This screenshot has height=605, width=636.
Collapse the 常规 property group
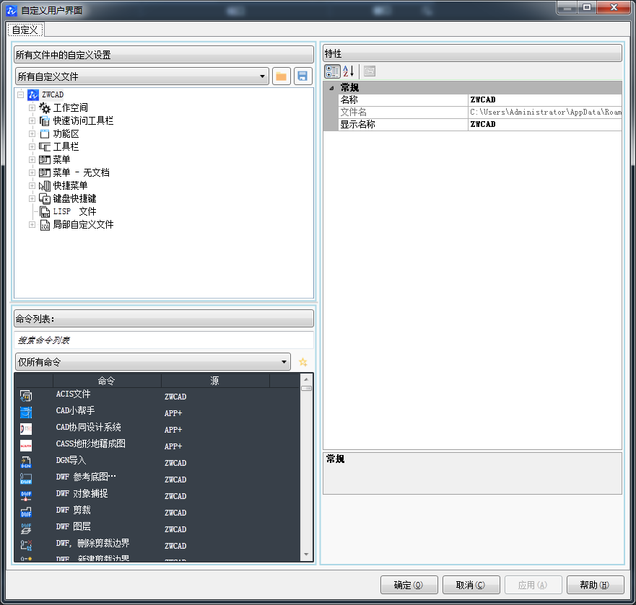331,88
